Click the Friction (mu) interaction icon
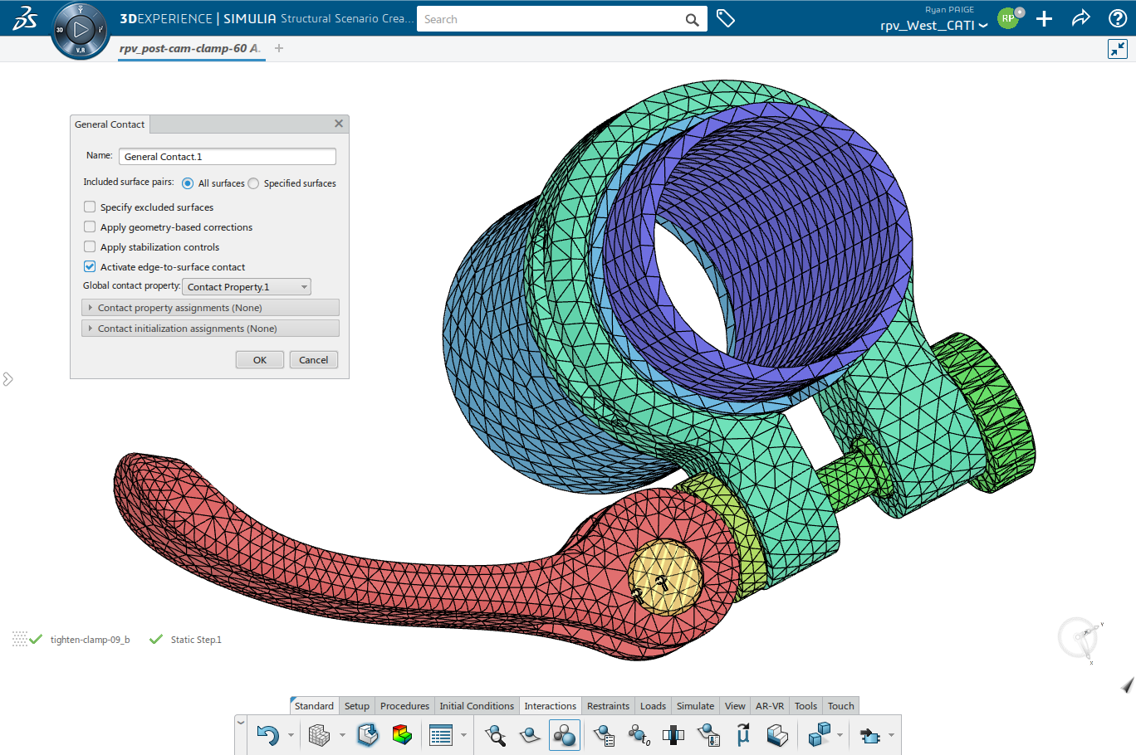 click(742, 735)
